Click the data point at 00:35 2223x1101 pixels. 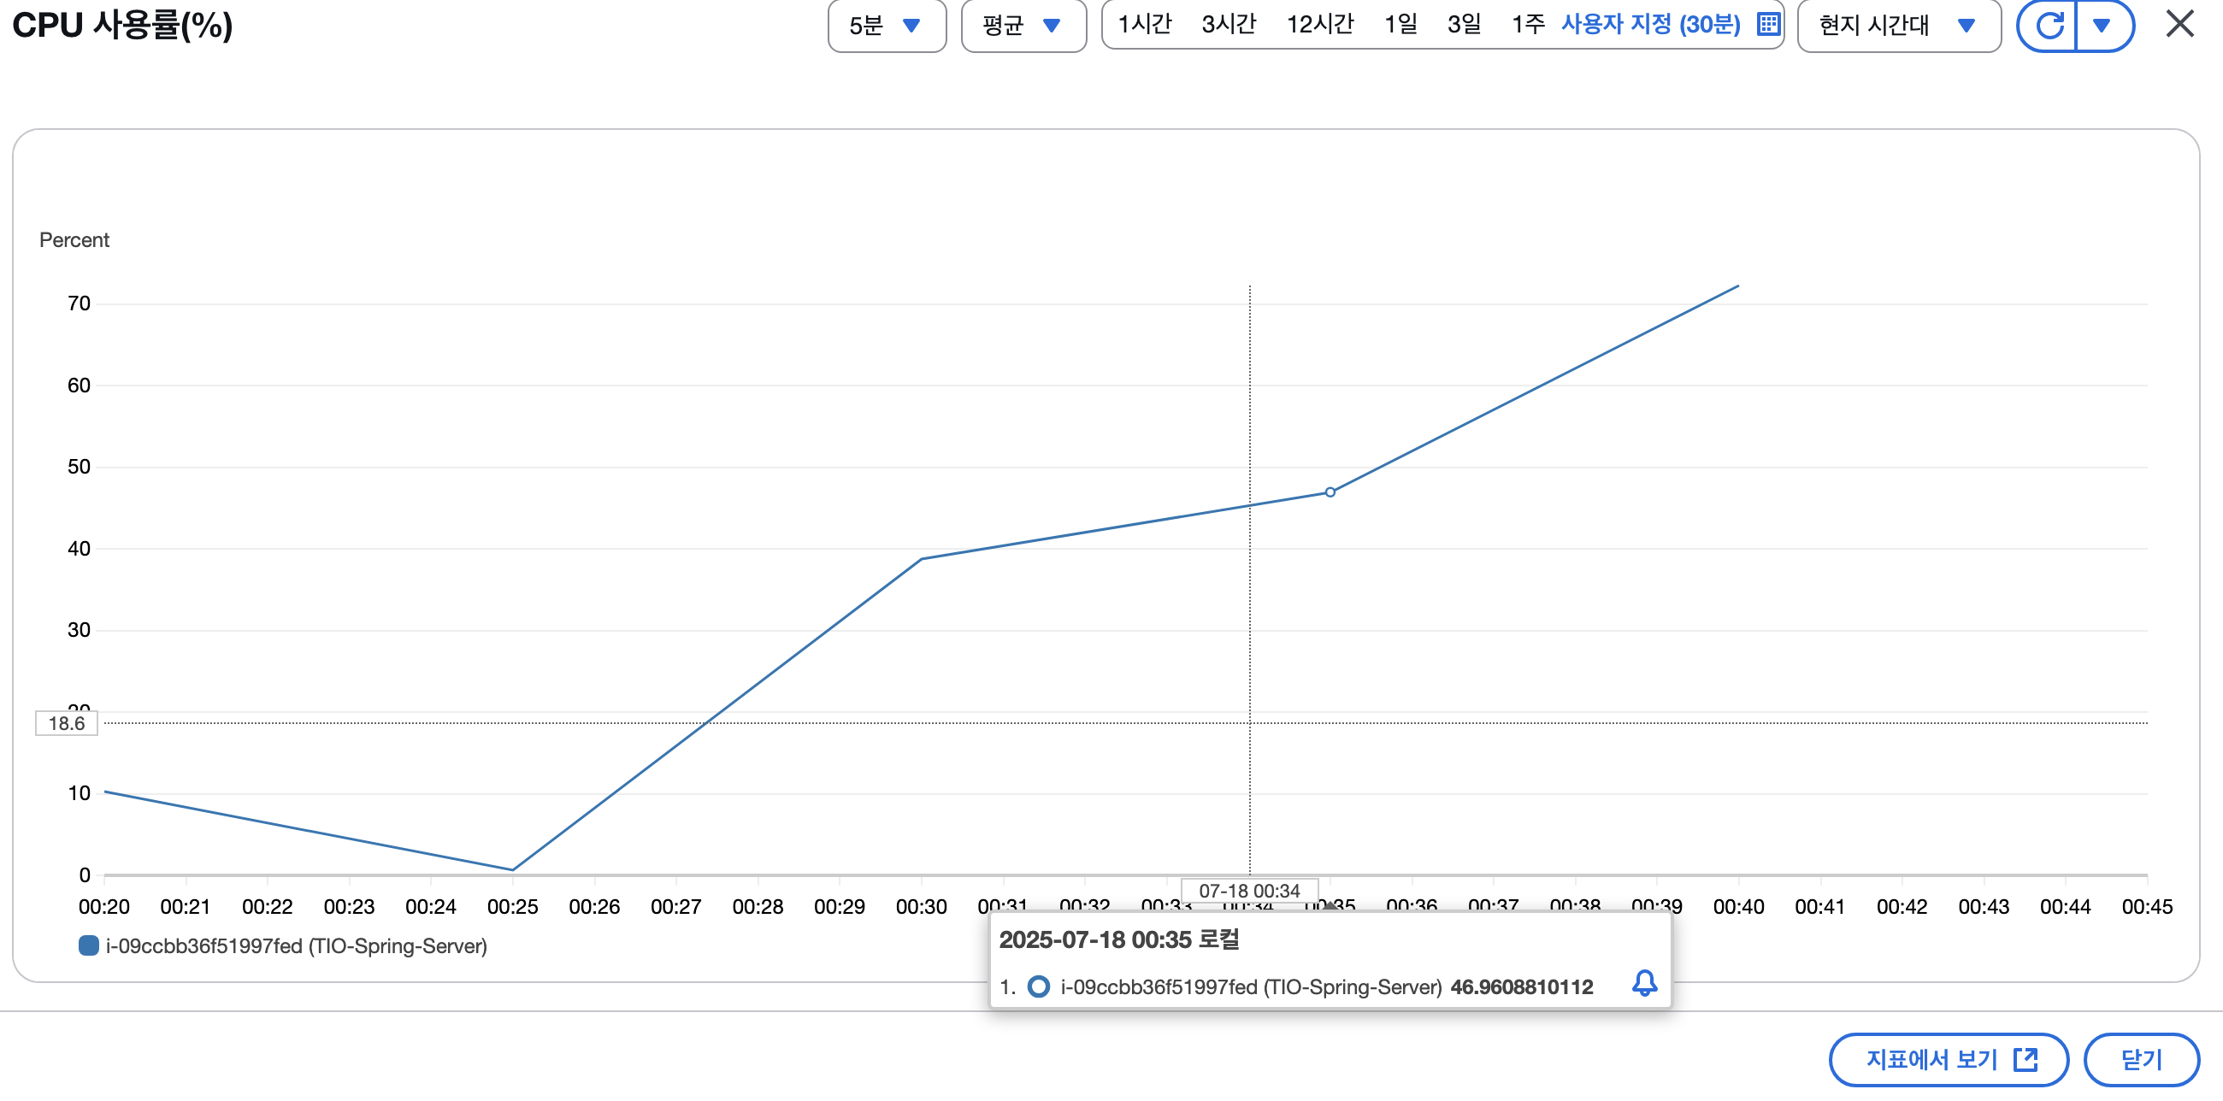(1330, 492)
